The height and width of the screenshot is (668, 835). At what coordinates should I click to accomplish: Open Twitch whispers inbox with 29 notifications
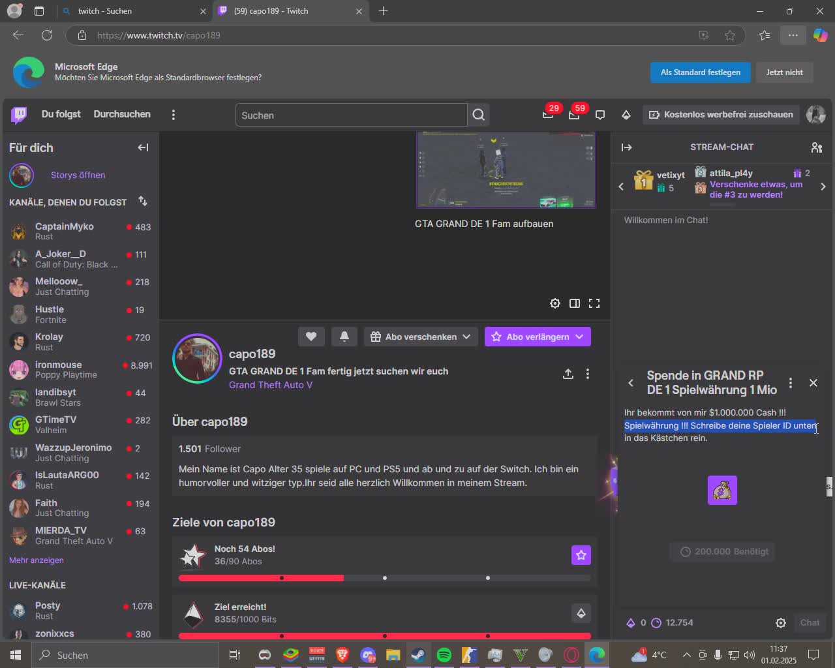point(548,115)
